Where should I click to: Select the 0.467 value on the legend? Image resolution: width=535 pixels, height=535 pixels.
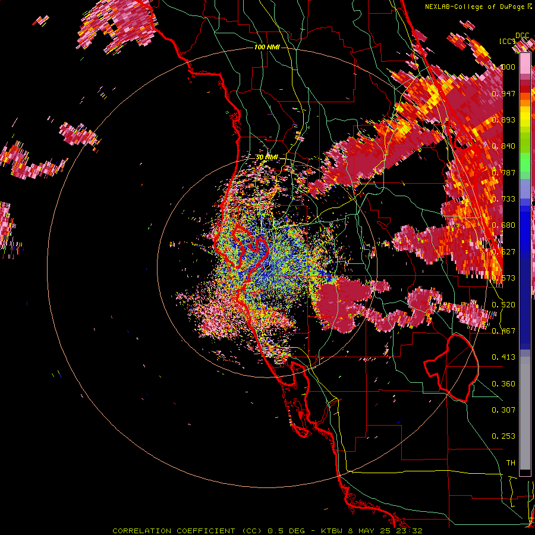point(503,331)
